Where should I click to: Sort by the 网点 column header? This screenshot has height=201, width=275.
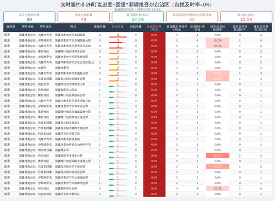(x=73, y=27)
